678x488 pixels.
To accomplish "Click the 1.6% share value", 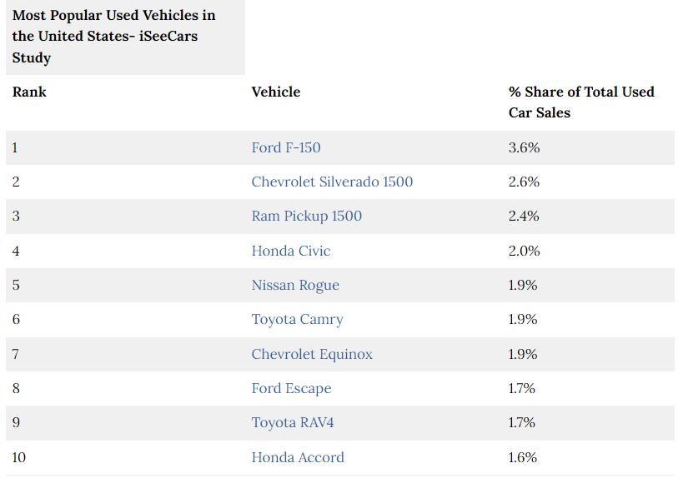I will (x=523, y=457).
